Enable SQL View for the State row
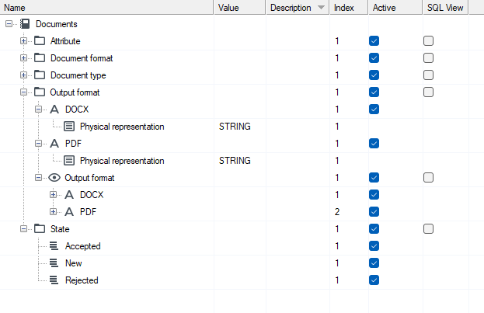 click(x=428, y=228)
